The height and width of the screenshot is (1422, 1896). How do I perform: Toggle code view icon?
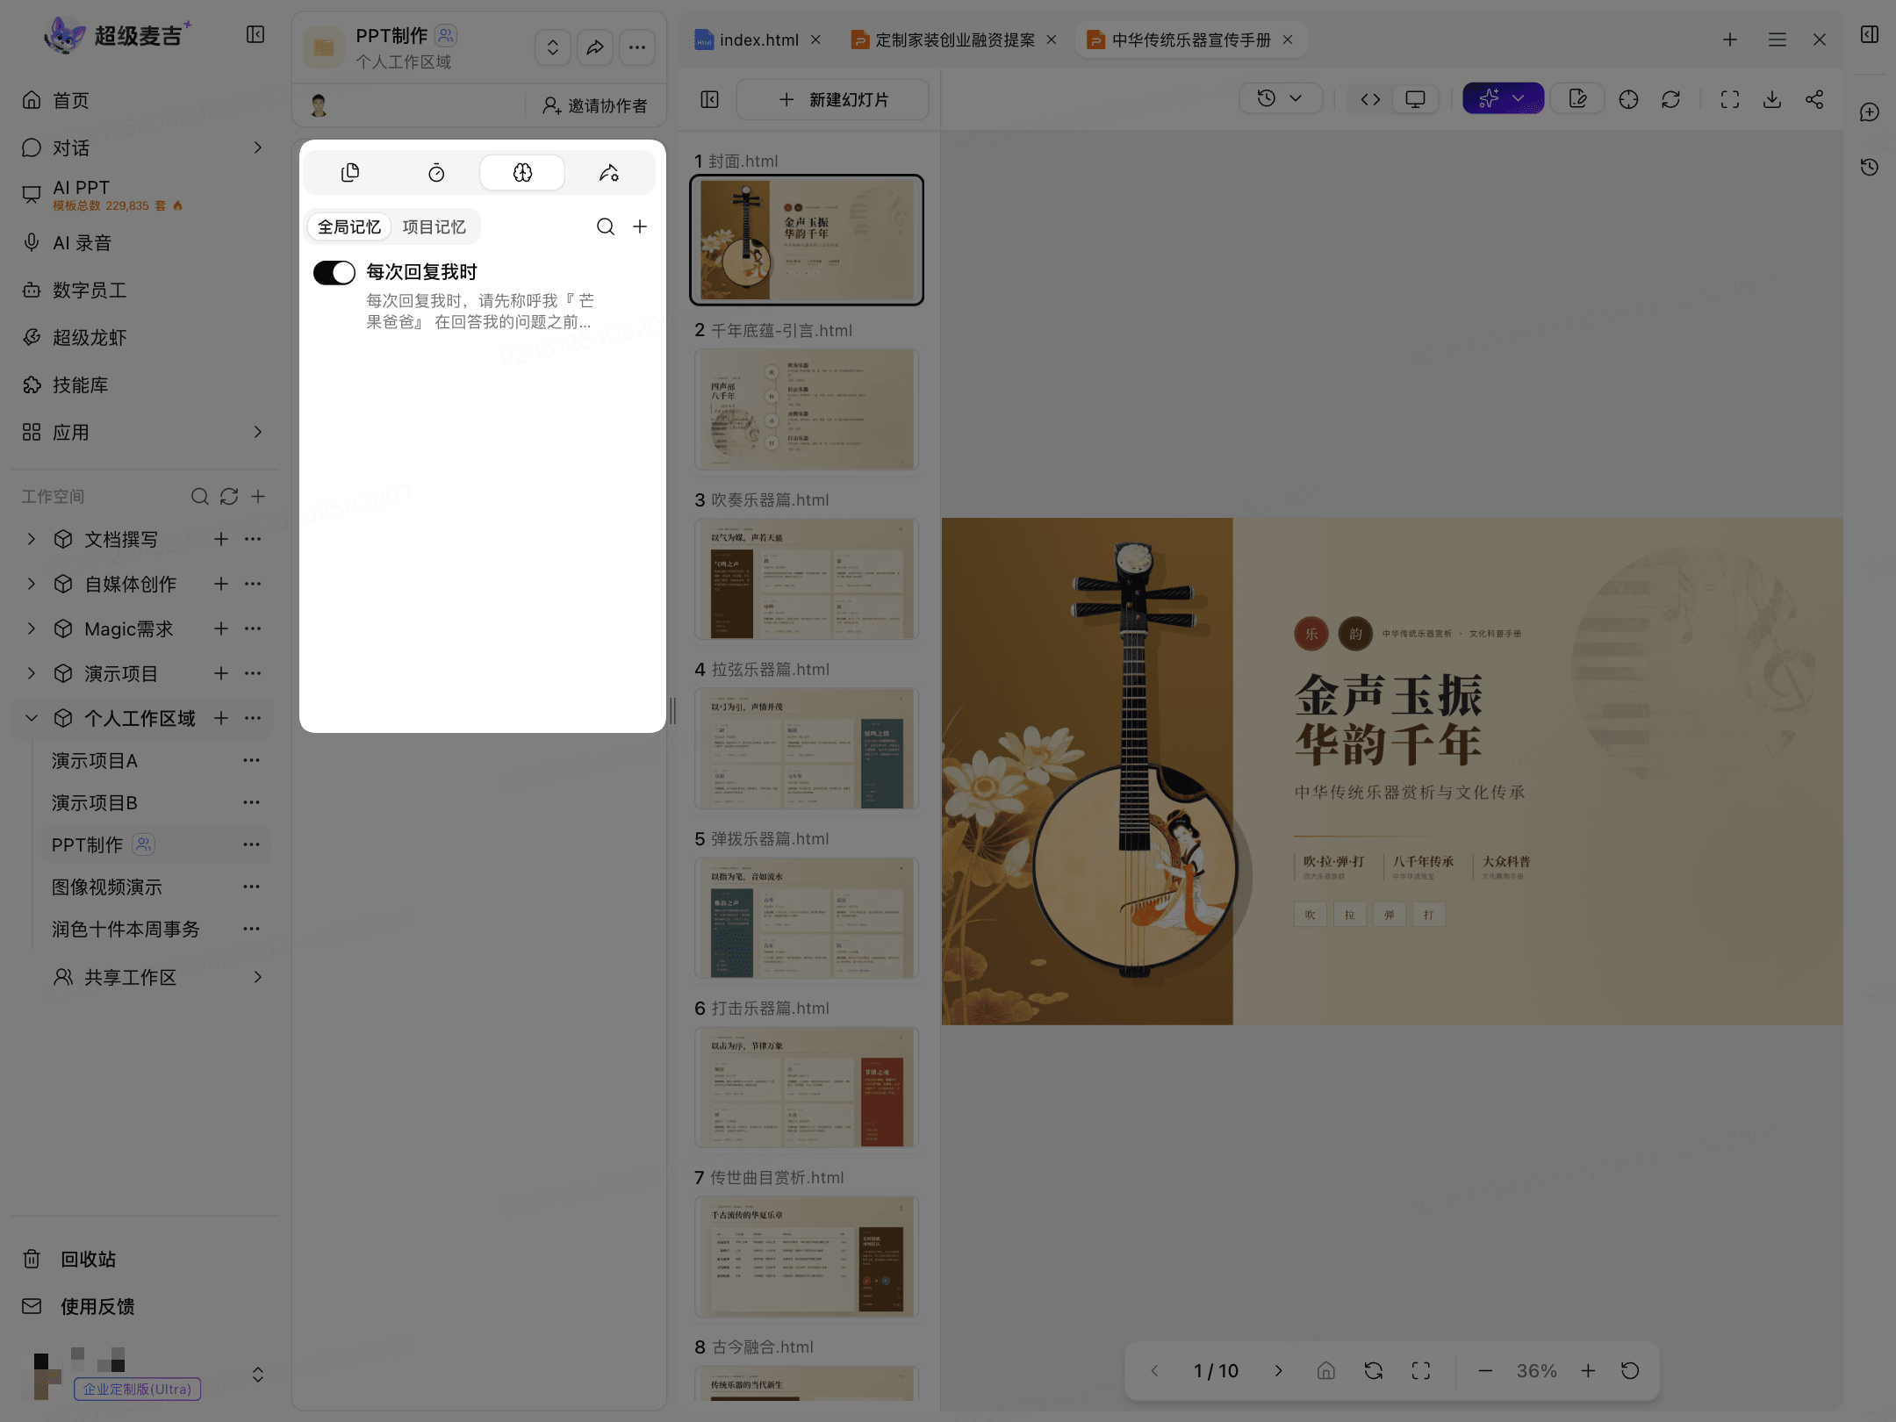[x=1371, y=99]
